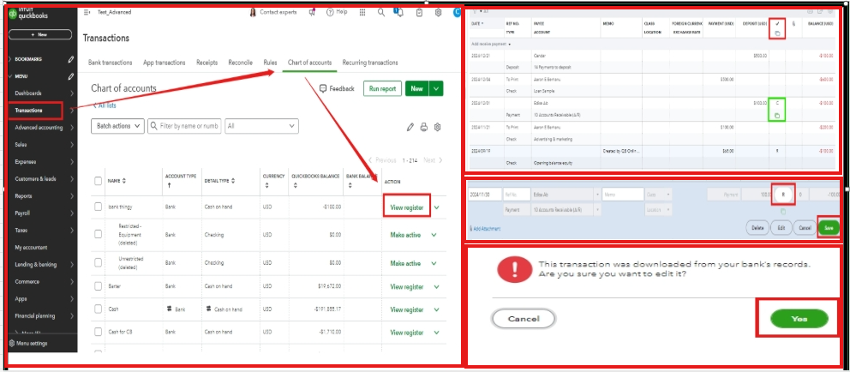Viewport: 850px width, 372px height.
Task: Click Delete in the register edit row
Action: [757, 228]
